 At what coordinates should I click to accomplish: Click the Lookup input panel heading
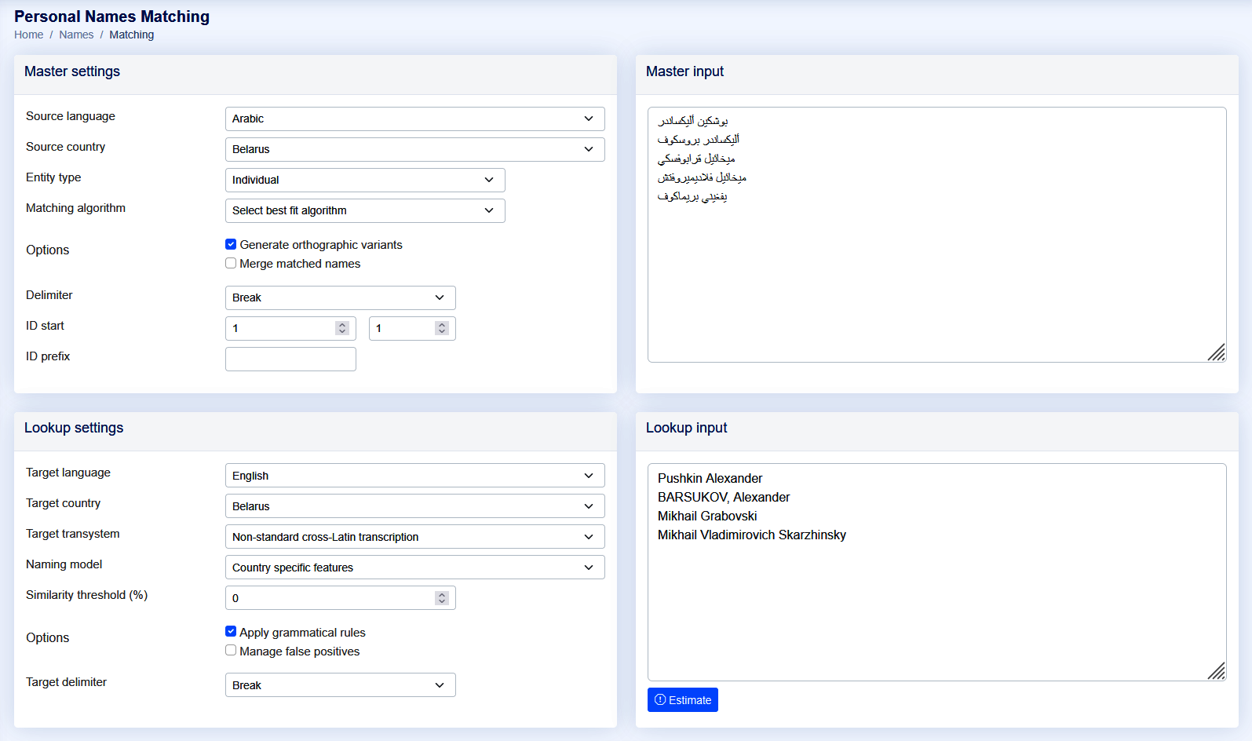pyautogui.click(x=686, y=428)
